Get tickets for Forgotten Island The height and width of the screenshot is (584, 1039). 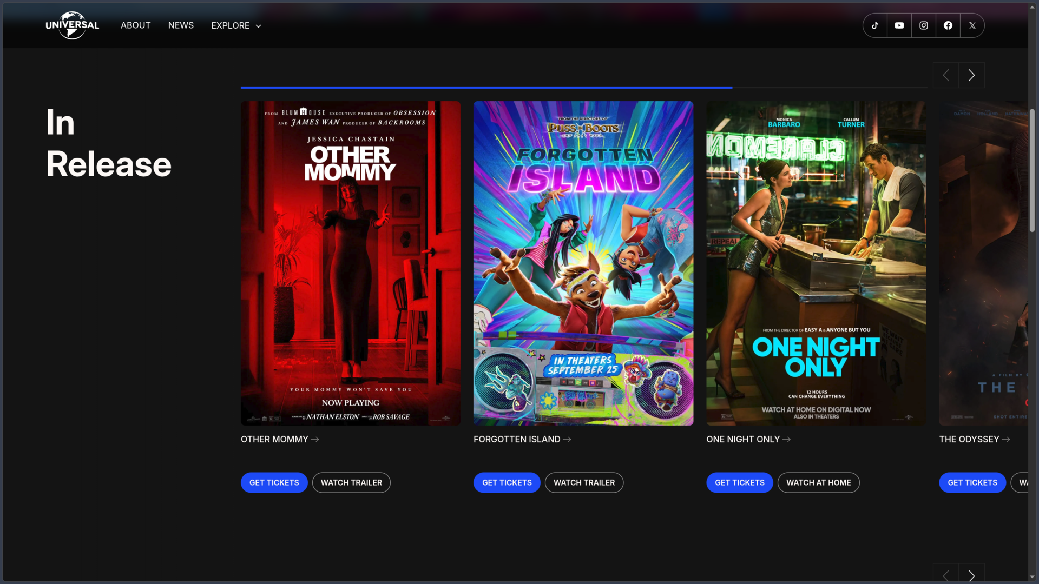tap(507, 482)
